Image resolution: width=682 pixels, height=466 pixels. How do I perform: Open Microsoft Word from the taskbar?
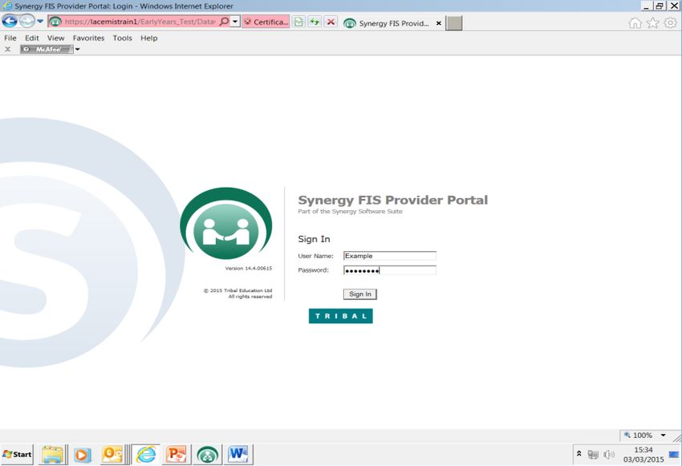click(x=238, y=455)
